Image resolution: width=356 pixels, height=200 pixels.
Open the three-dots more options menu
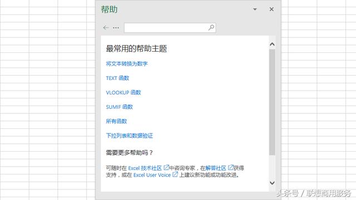click(116, 28)
